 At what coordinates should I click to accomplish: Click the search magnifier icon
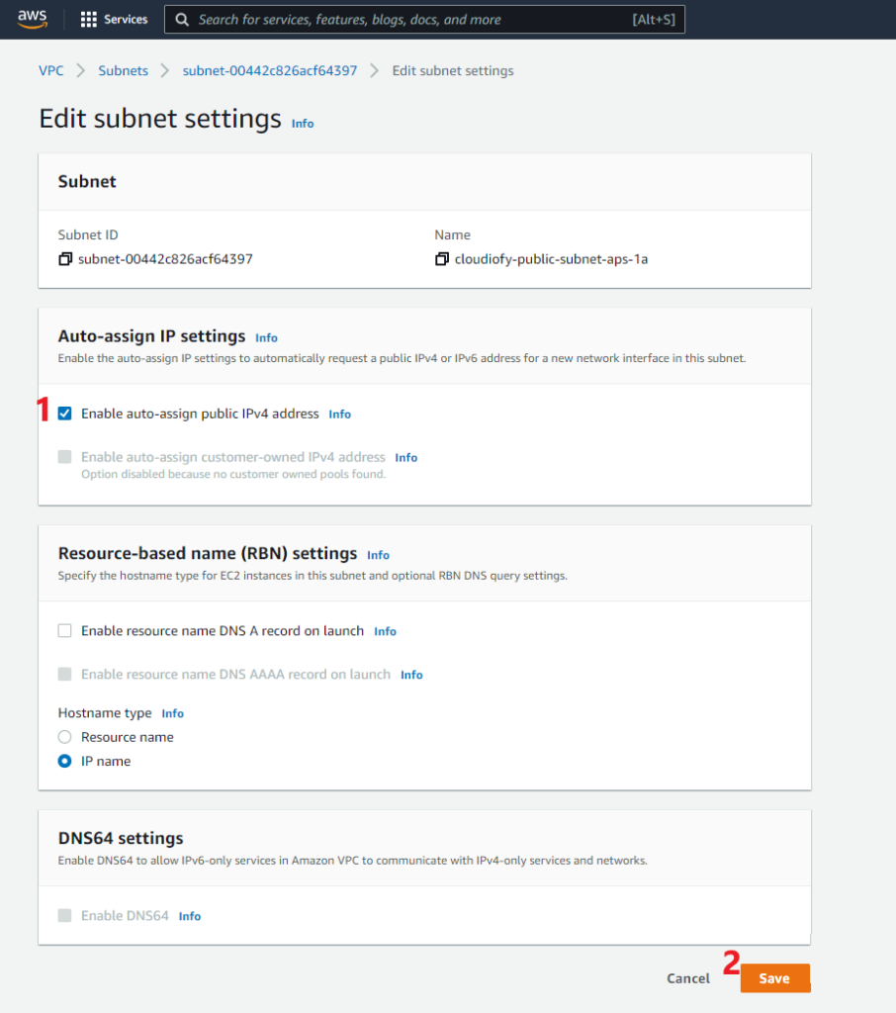point(179,19)
